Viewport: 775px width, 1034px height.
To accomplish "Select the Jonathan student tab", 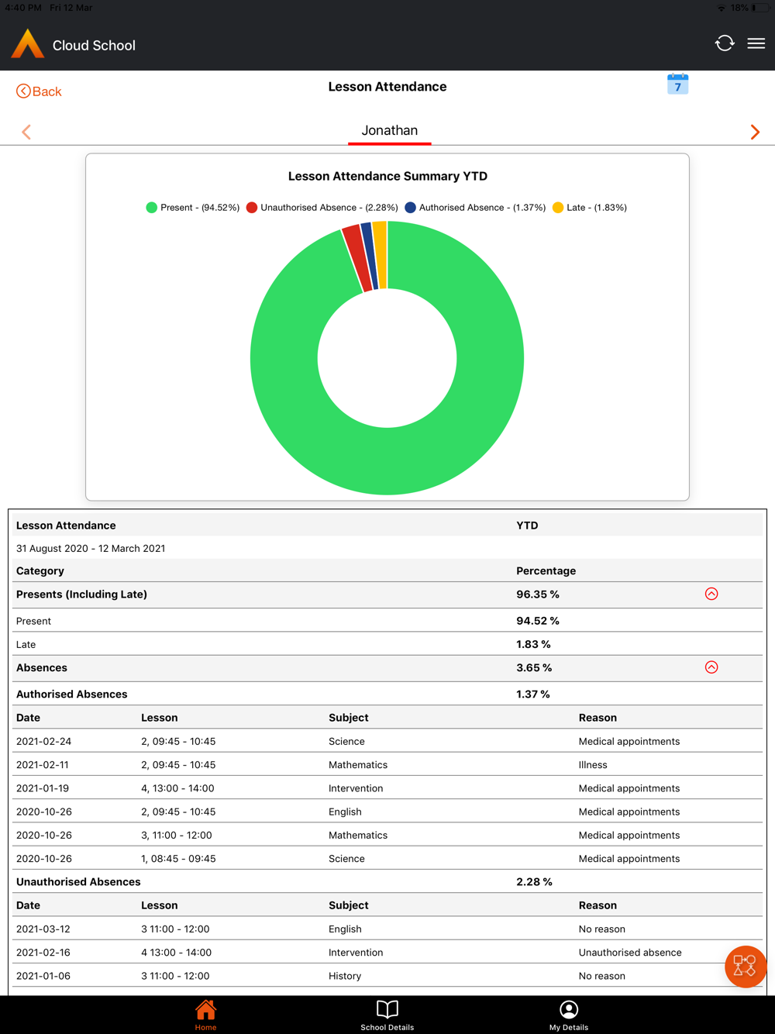I will pyautogui.click(x=389, y=130).
